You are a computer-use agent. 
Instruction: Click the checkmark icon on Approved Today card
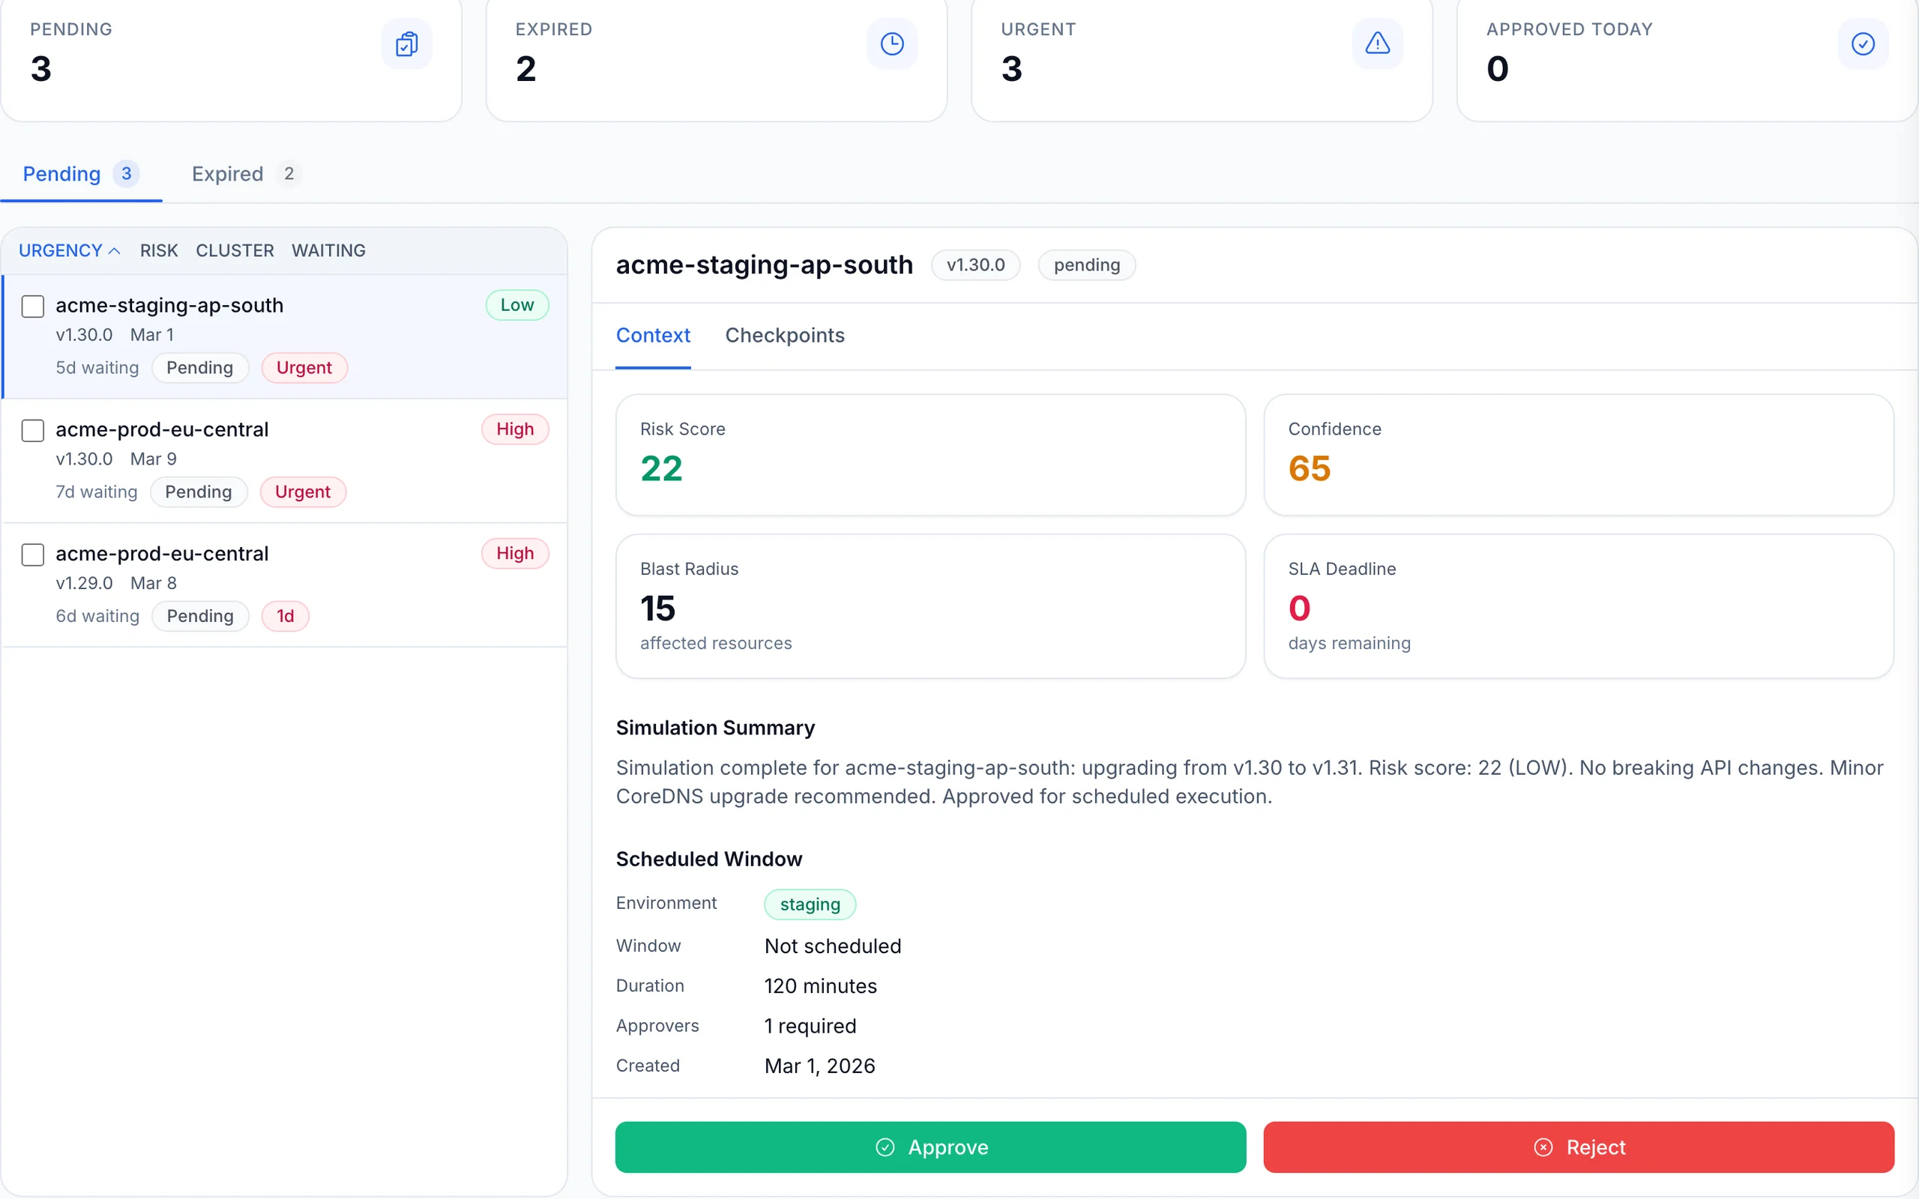1863,43
